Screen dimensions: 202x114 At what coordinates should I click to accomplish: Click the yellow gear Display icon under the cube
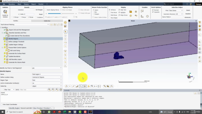coord(131,16)
